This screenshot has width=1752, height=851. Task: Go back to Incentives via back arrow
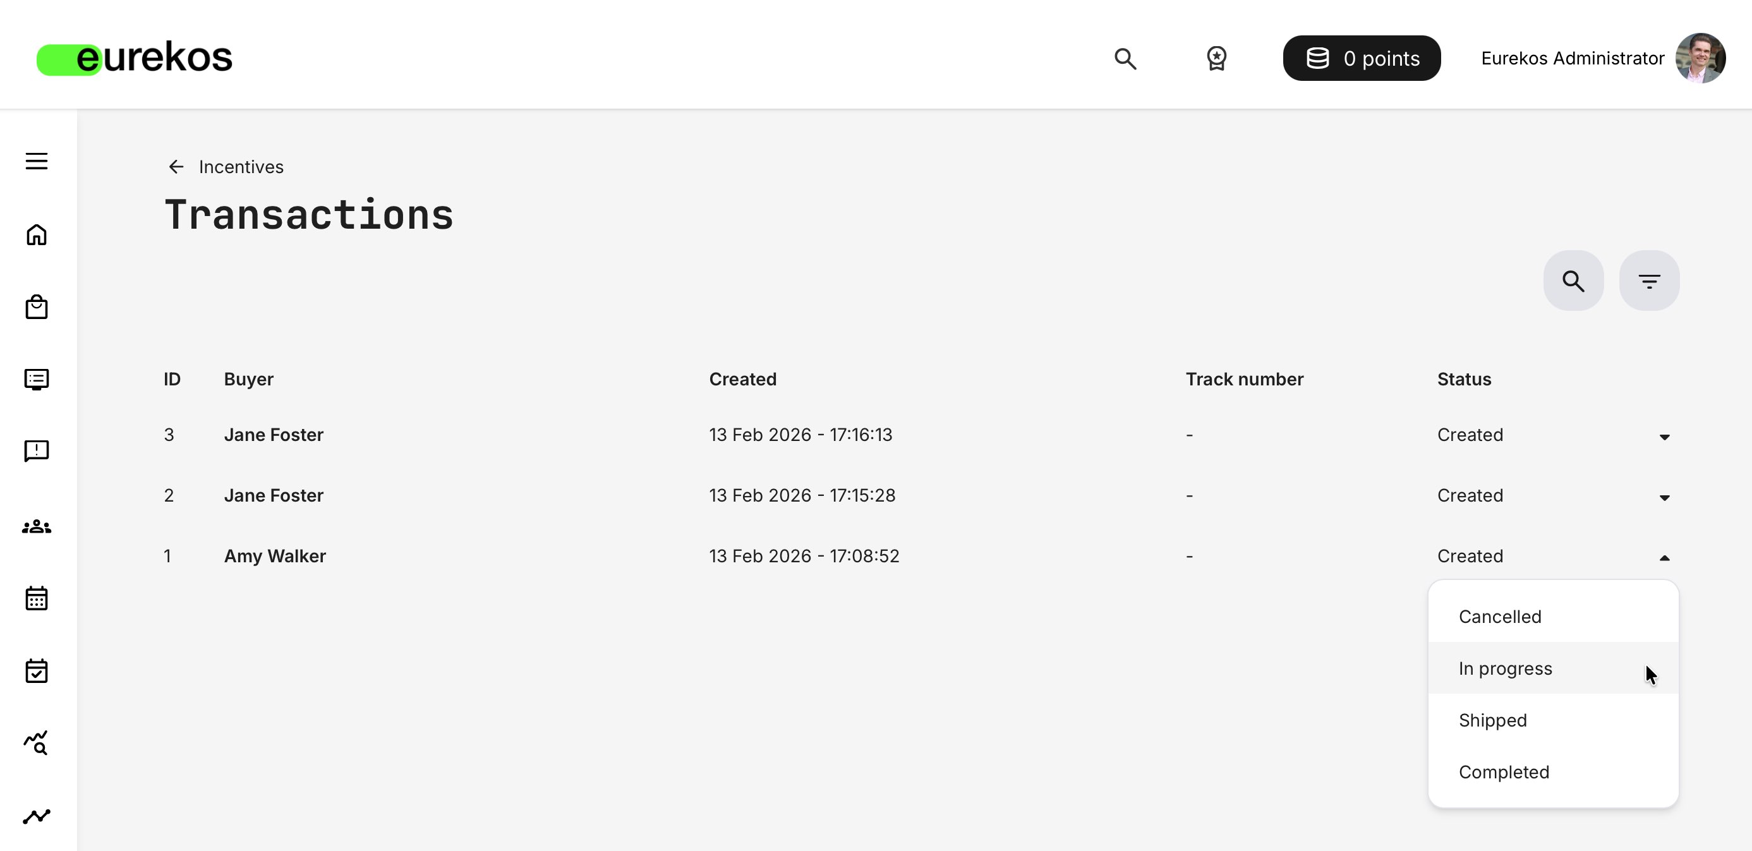coord(176,167)
